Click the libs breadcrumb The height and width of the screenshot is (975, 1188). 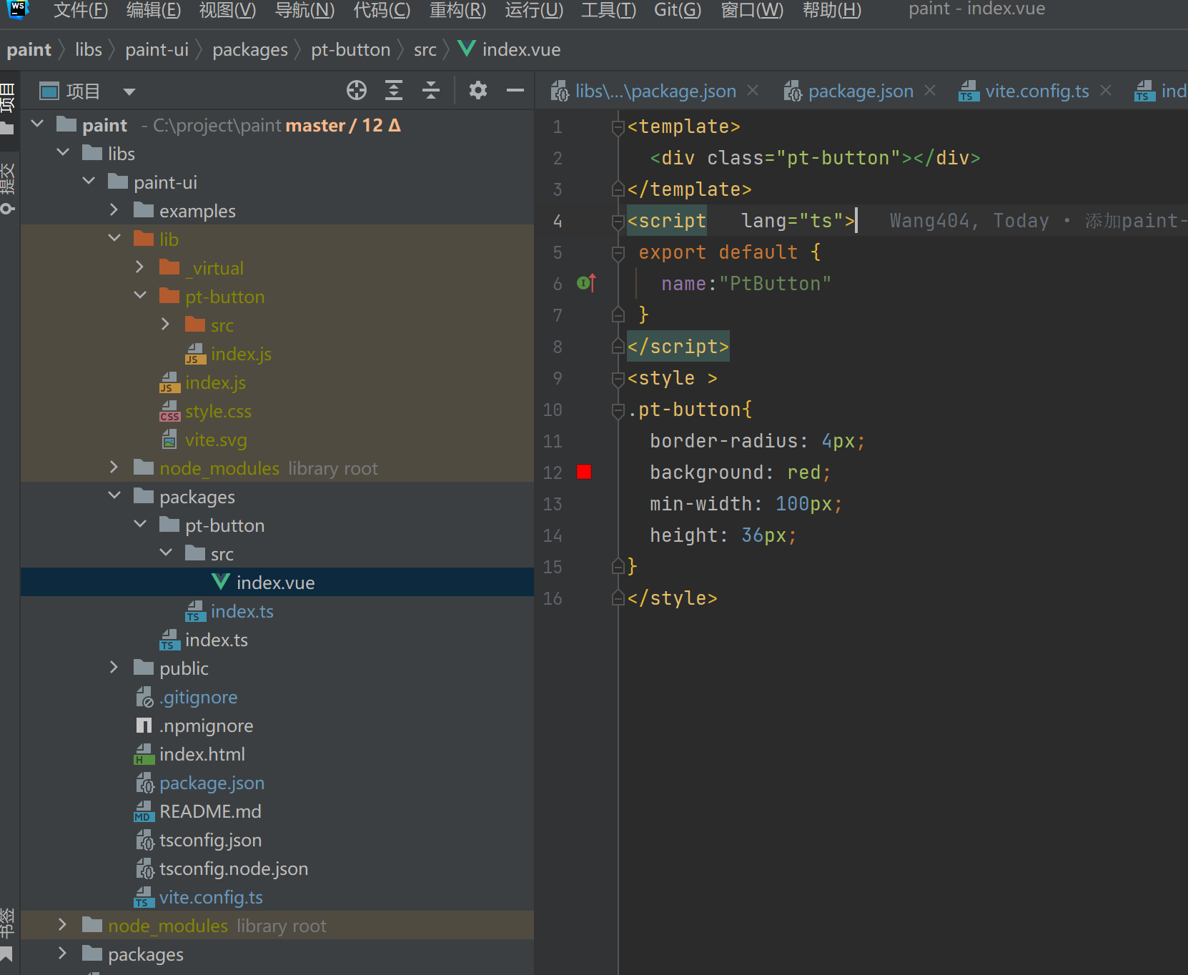(x=89, y=49)
